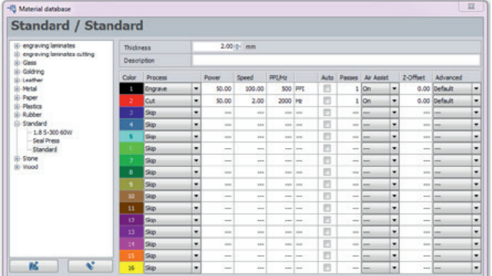The image size is (492, 276).
Task: Select the 1.8 S-300 60W material
Action: pyautogui.click(x=52, y=133)
